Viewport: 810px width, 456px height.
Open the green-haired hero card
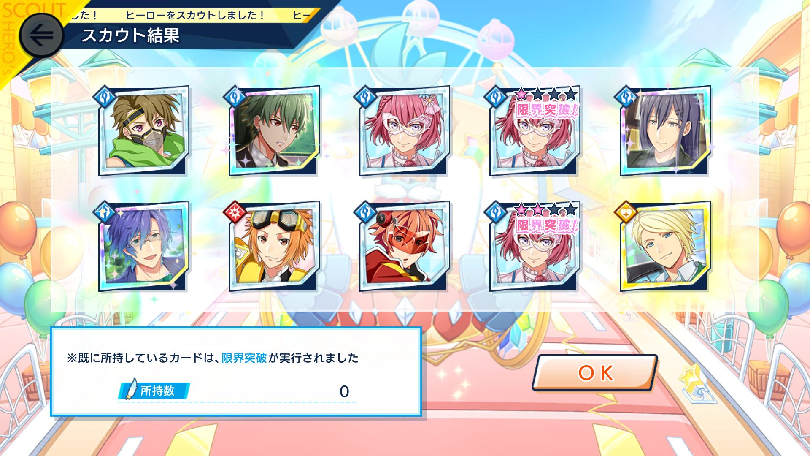tap(274, 131)
